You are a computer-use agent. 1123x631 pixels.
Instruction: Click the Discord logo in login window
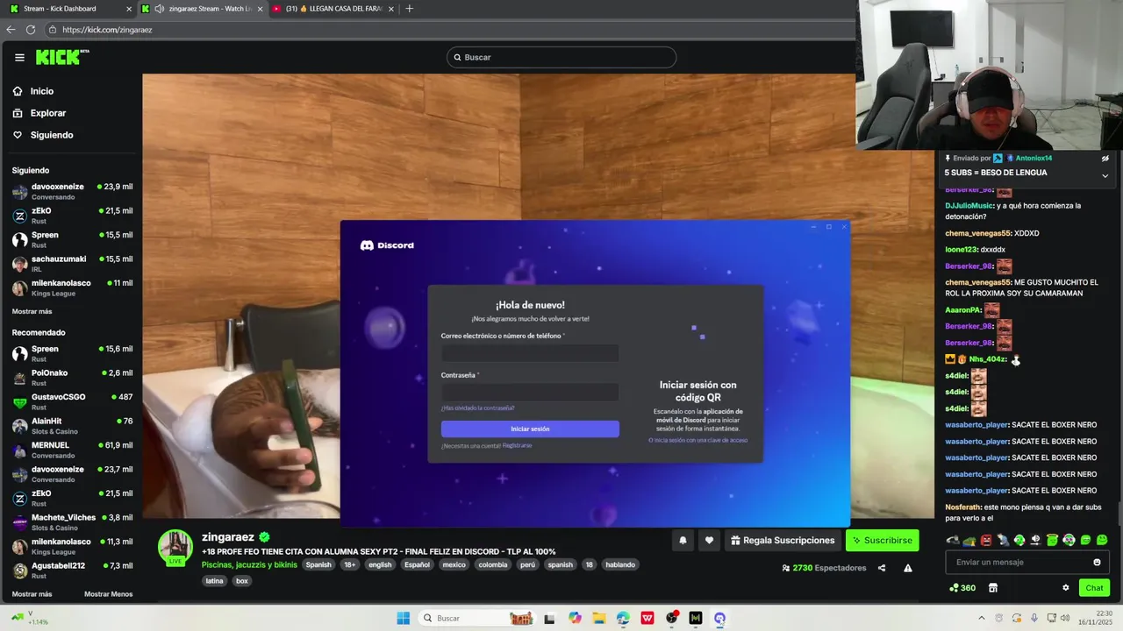tap(387, 245)
